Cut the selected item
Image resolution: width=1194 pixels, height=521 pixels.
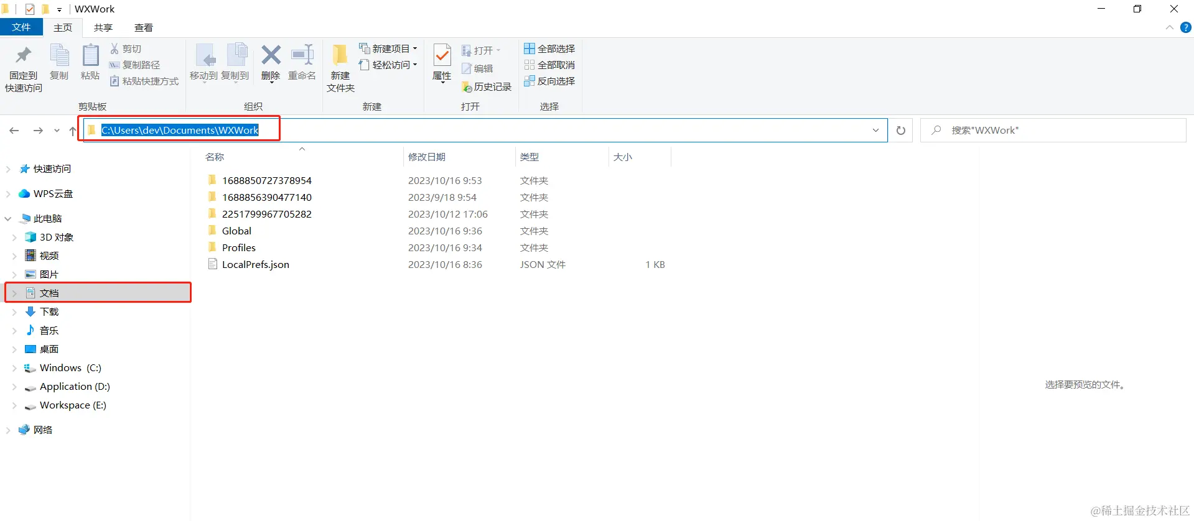click(x=126, y=48)
